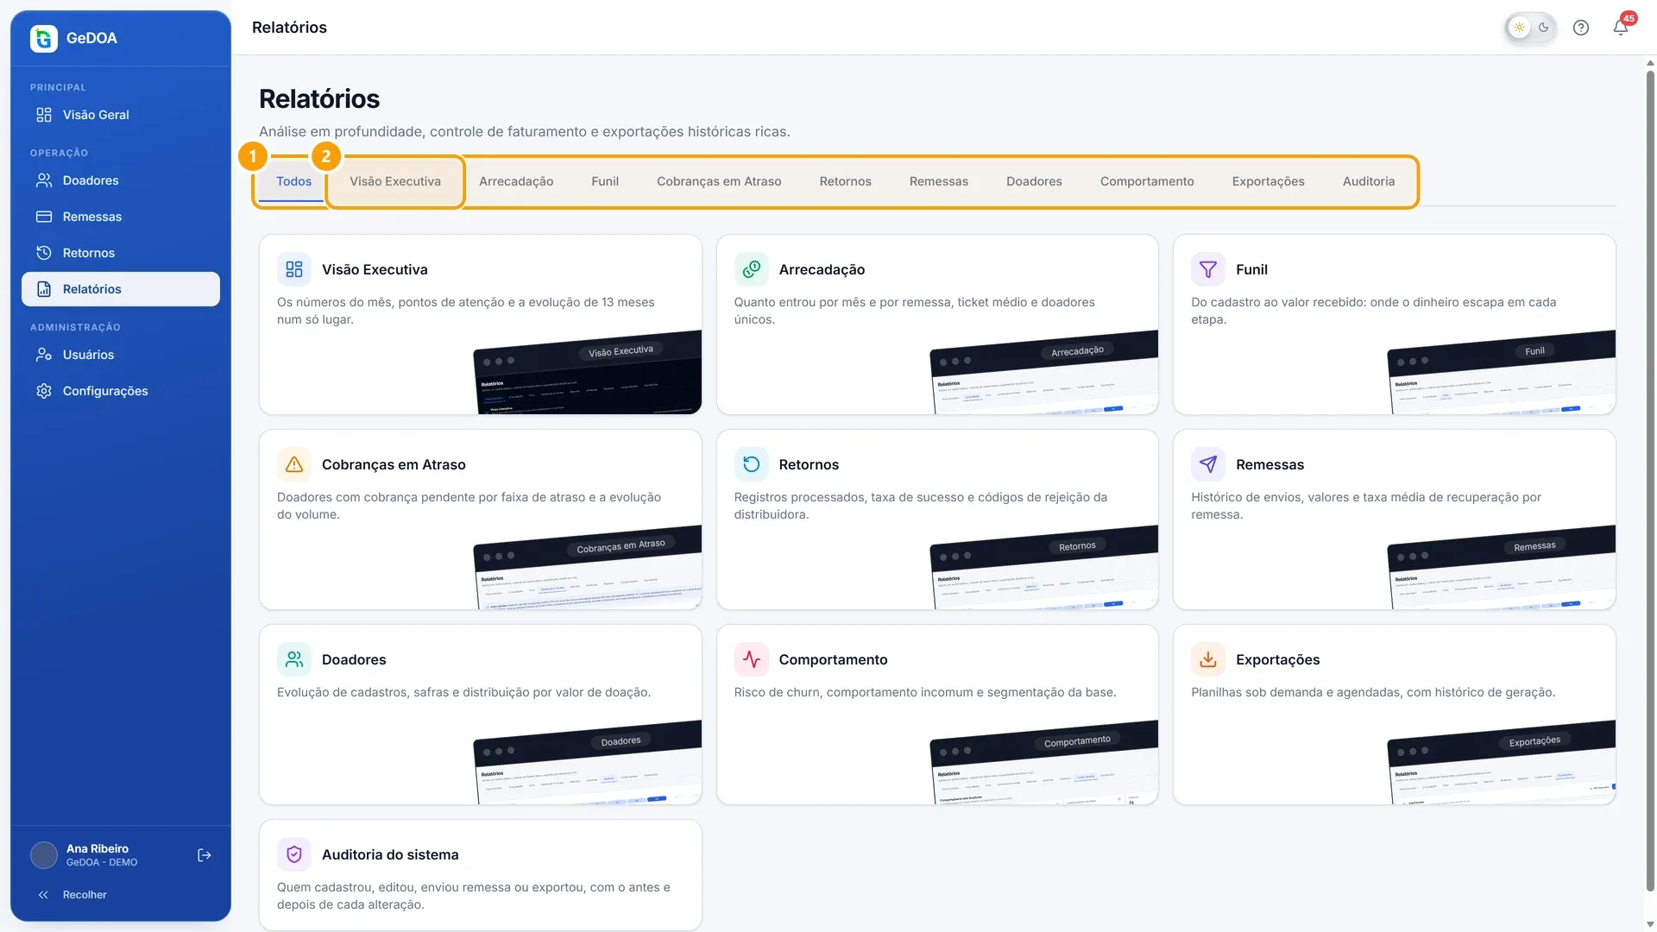Select the Arrecadação tab
This screenshot has width=1657, height=932.
[x=516, y=181]
